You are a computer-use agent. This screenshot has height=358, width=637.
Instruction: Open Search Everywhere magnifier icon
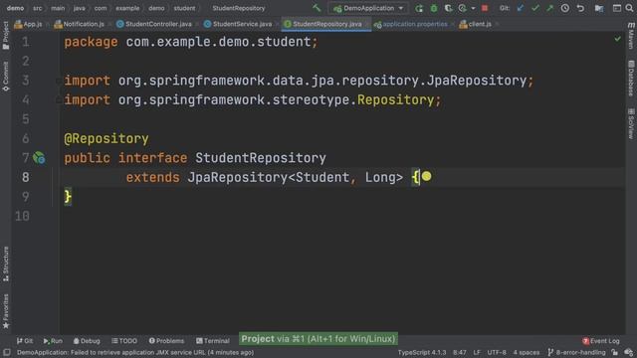tap(629, 8)
